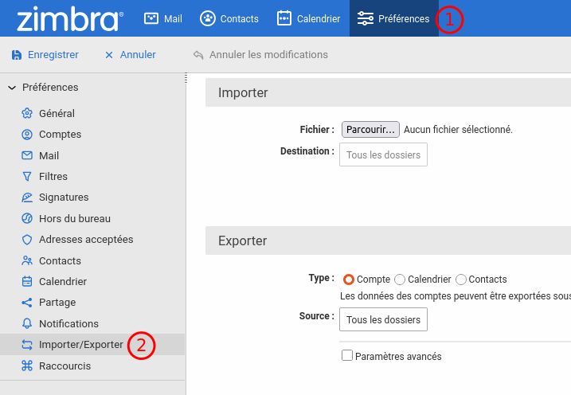The height and width of the screenshot is (395, 571).
Task: Click the Calendrier calendar icon in header
Action: pyautogui.click(x=284, y=18)
